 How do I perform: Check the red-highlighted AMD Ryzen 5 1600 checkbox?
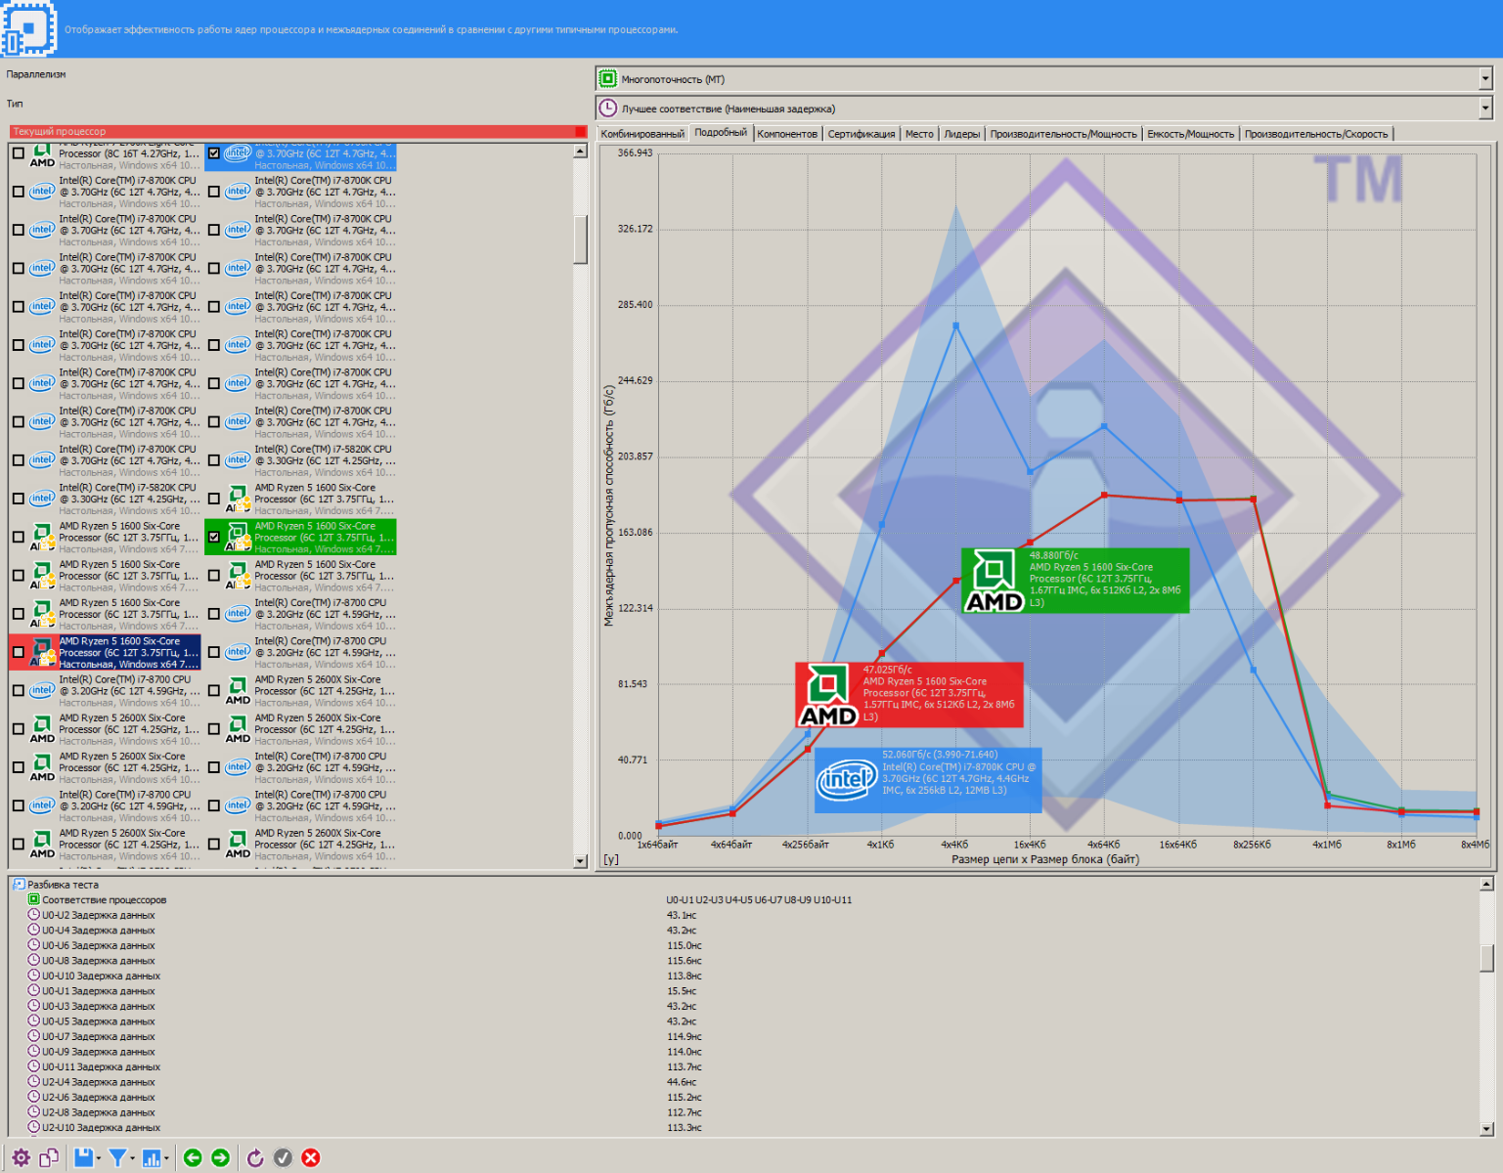[x=19, y=652]
